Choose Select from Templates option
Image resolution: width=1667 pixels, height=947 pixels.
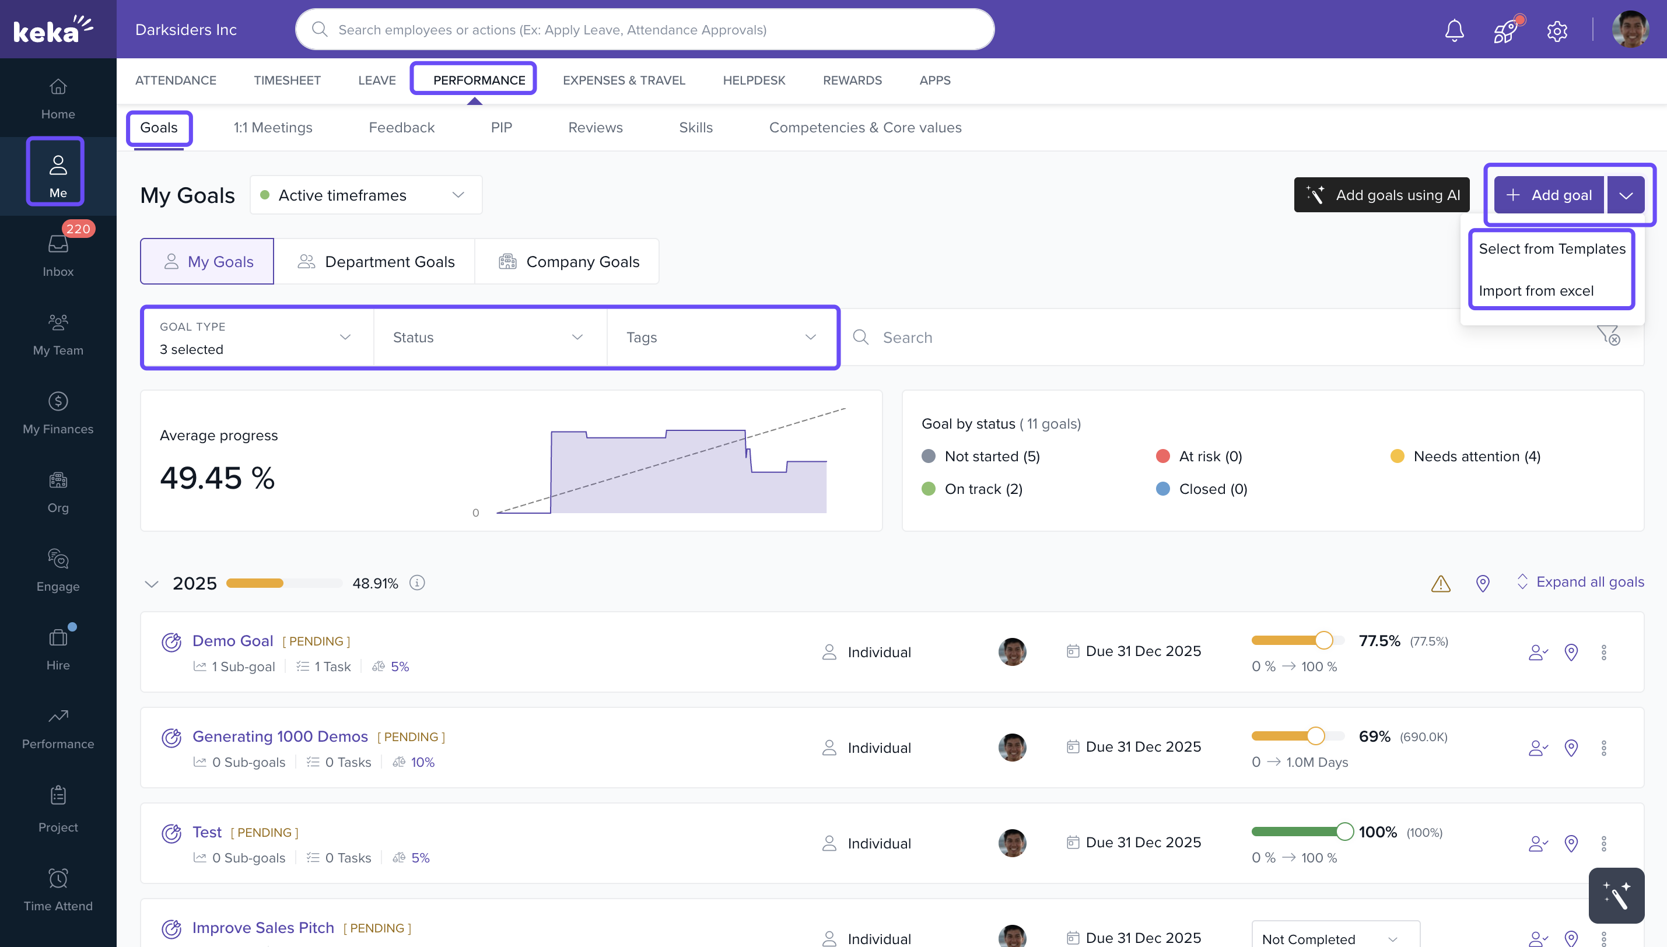point(1552,248)
